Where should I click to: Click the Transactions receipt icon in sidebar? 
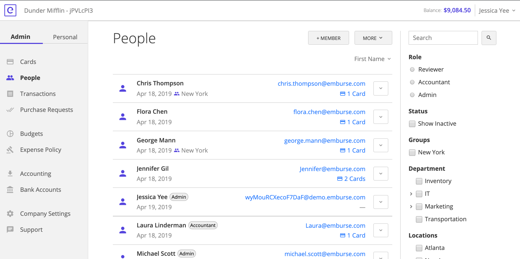[10, 94]
